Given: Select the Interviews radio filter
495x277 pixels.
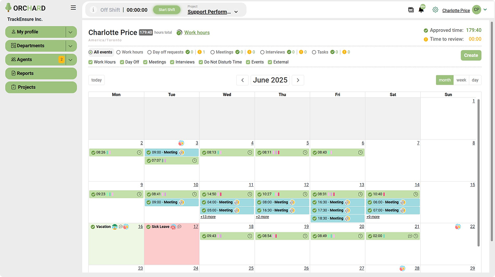Looking at the screenshot, I should pos(262,52).
